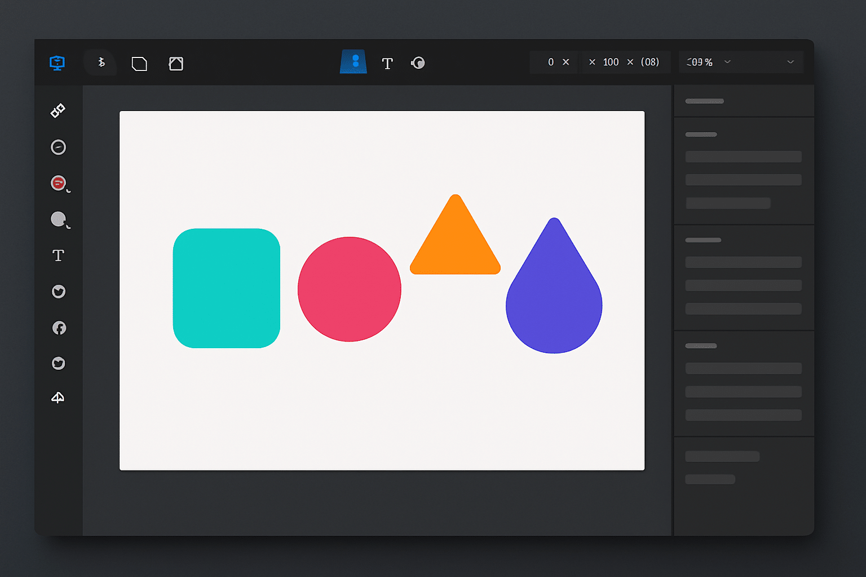Select the Text tool in the left sidebar
Image resolution: width=866 pixels, height=577 pixels.
coord(58,255)
